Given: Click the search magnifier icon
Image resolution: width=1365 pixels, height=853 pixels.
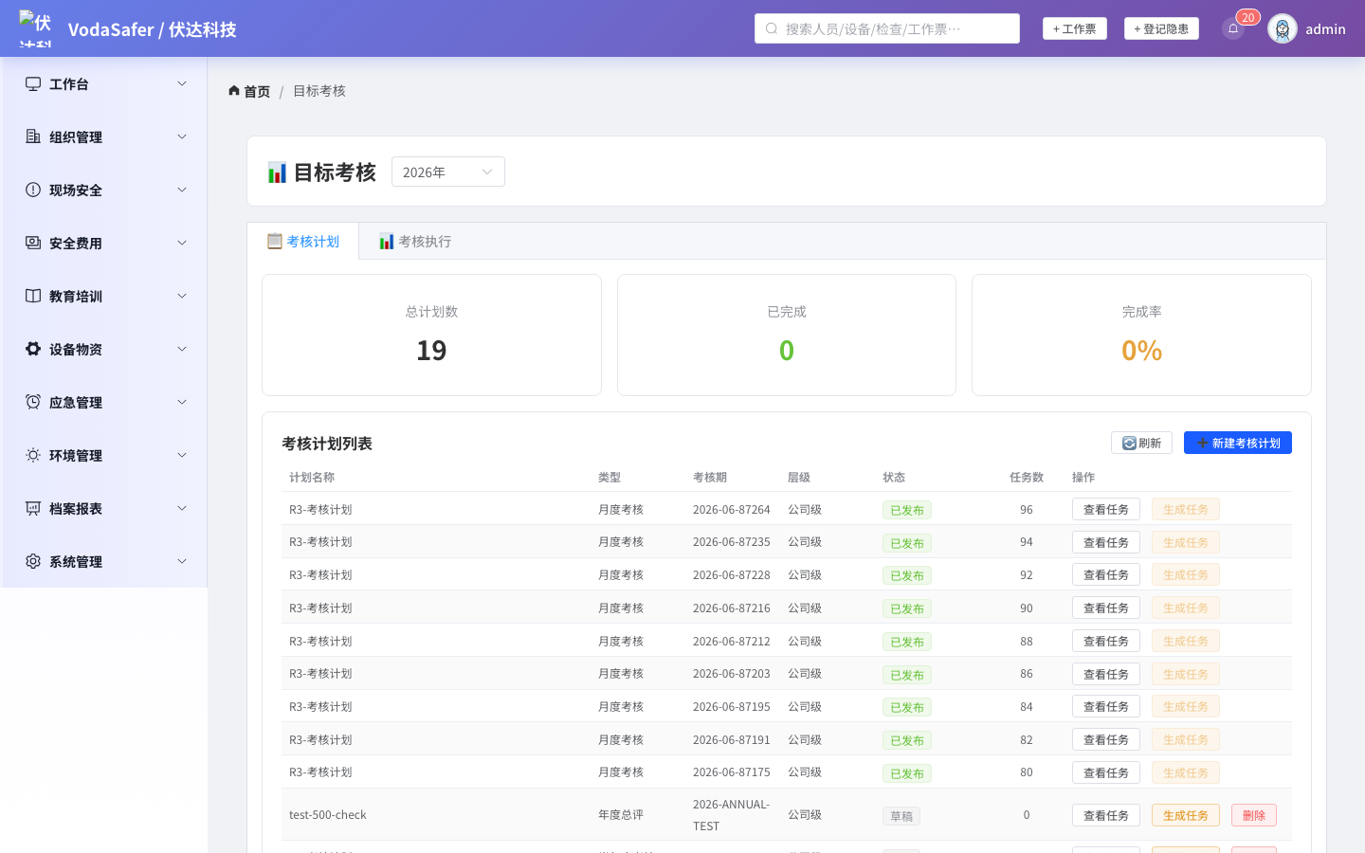Looking at the screenshot, I should (772, 28).
